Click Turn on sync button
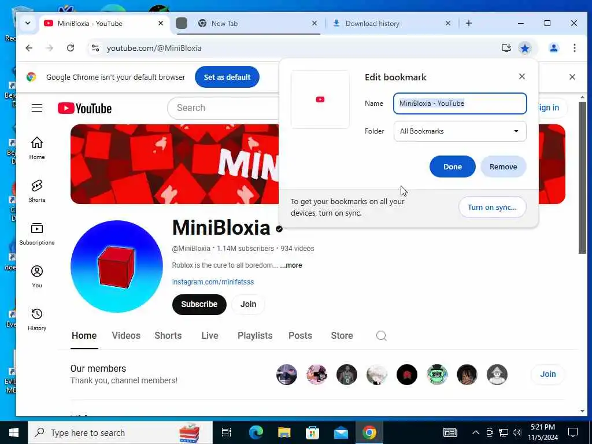This screenshot has width=592, height=444. (493, 207)
